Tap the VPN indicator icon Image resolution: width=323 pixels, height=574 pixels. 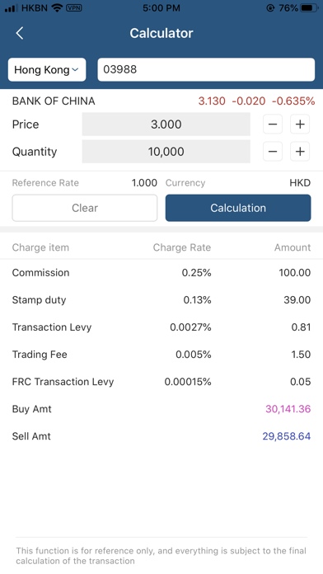(73, 7)
